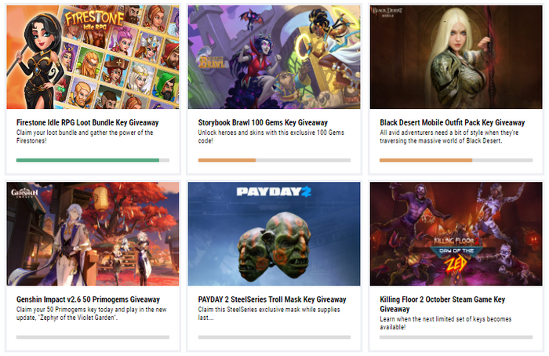Click 'Claim this SteelSeries exclusive mask' description
This screenshot has height=356, width=549.
tap(269, 314)
